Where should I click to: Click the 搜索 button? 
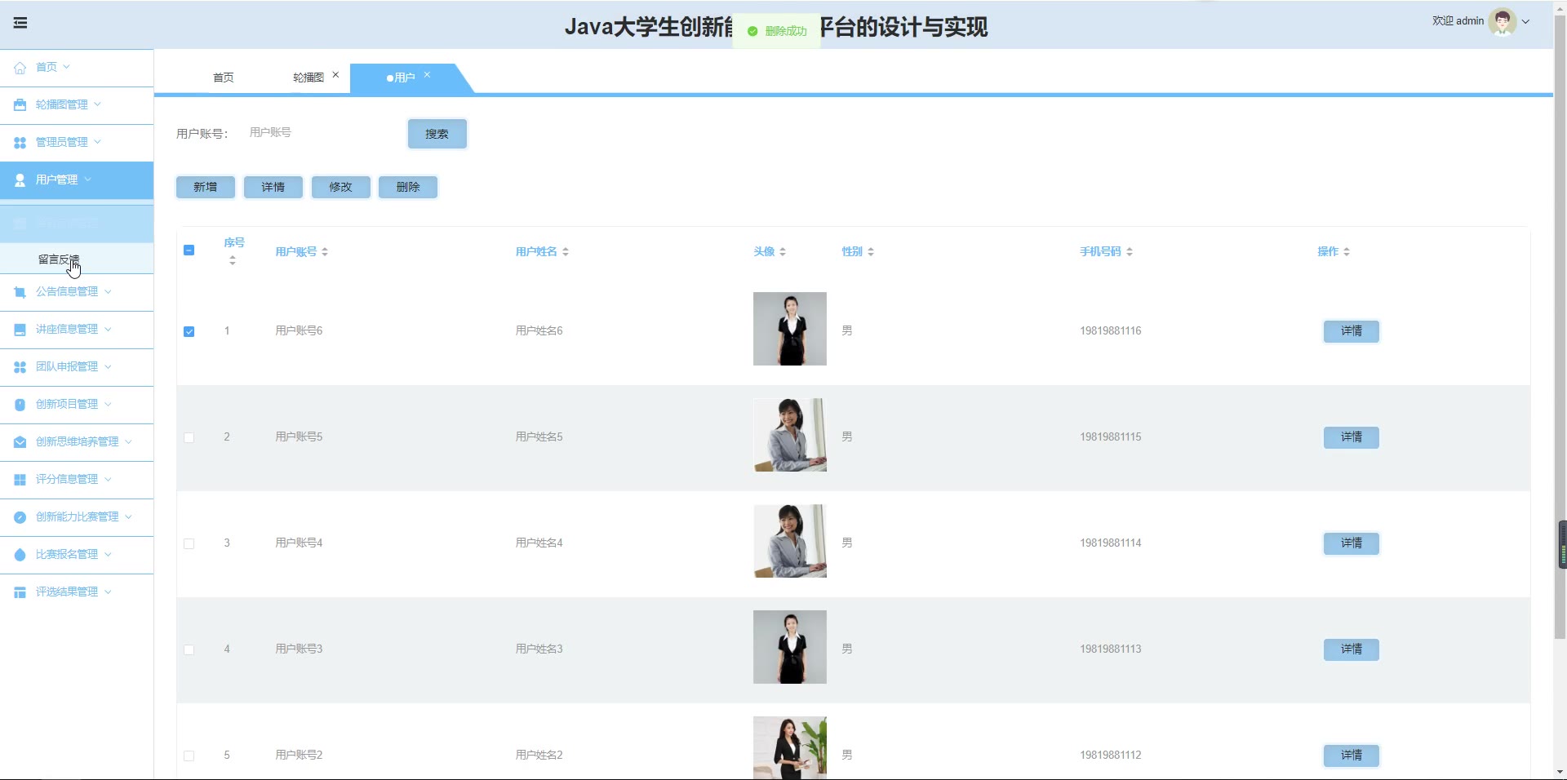437,134
